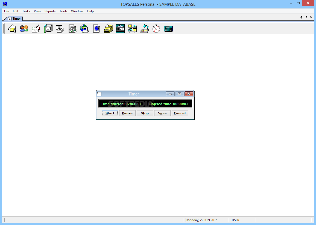
Task: Select the Timer document tab
Action: [x=14, y=19]
